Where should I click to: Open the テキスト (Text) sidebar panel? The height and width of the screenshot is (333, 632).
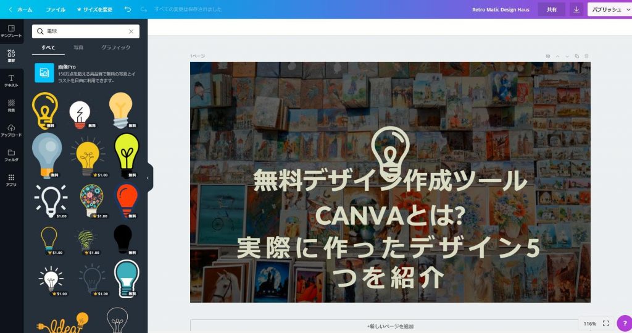point(11,81)
